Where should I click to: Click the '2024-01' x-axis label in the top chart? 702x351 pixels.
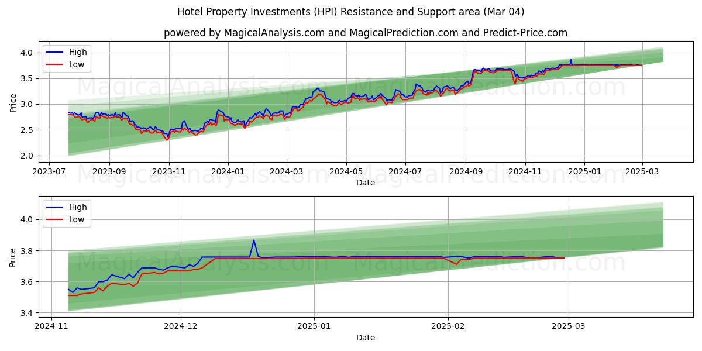[x=228, y=173]
